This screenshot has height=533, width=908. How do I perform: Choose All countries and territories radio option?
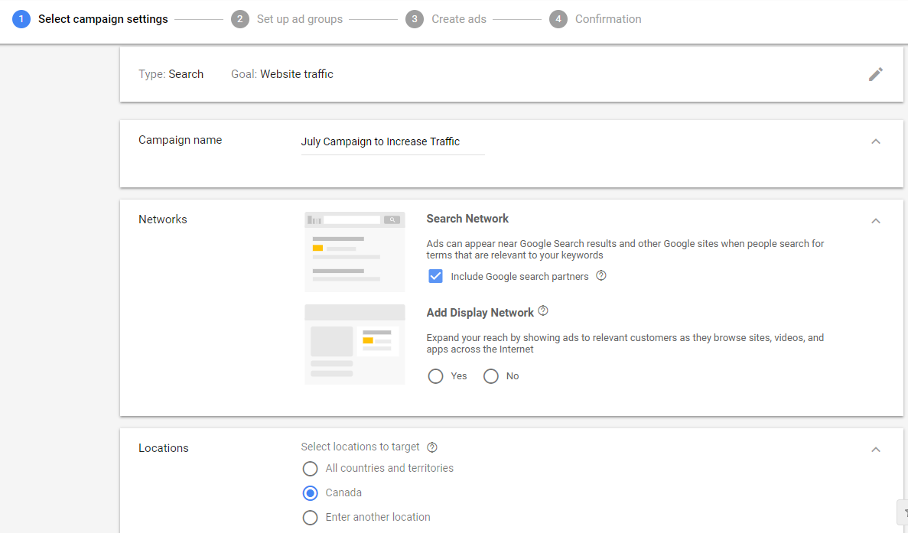[x=311, y=468]
